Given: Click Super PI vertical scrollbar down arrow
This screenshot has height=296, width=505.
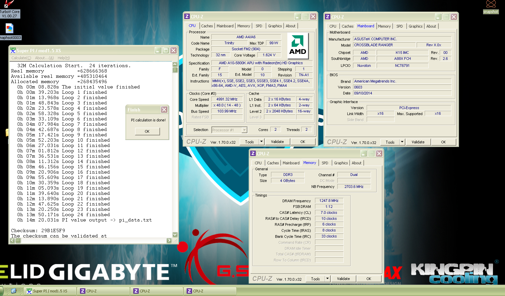Looking at the screenshot, I should point(175,235).
